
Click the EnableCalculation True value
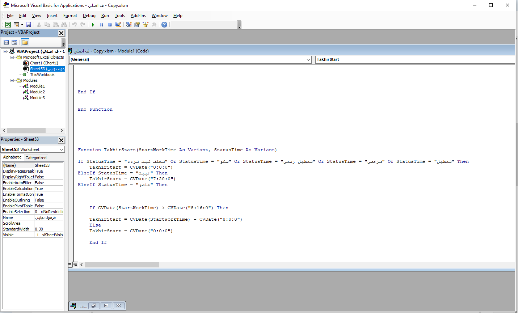(x=49, y=189)
